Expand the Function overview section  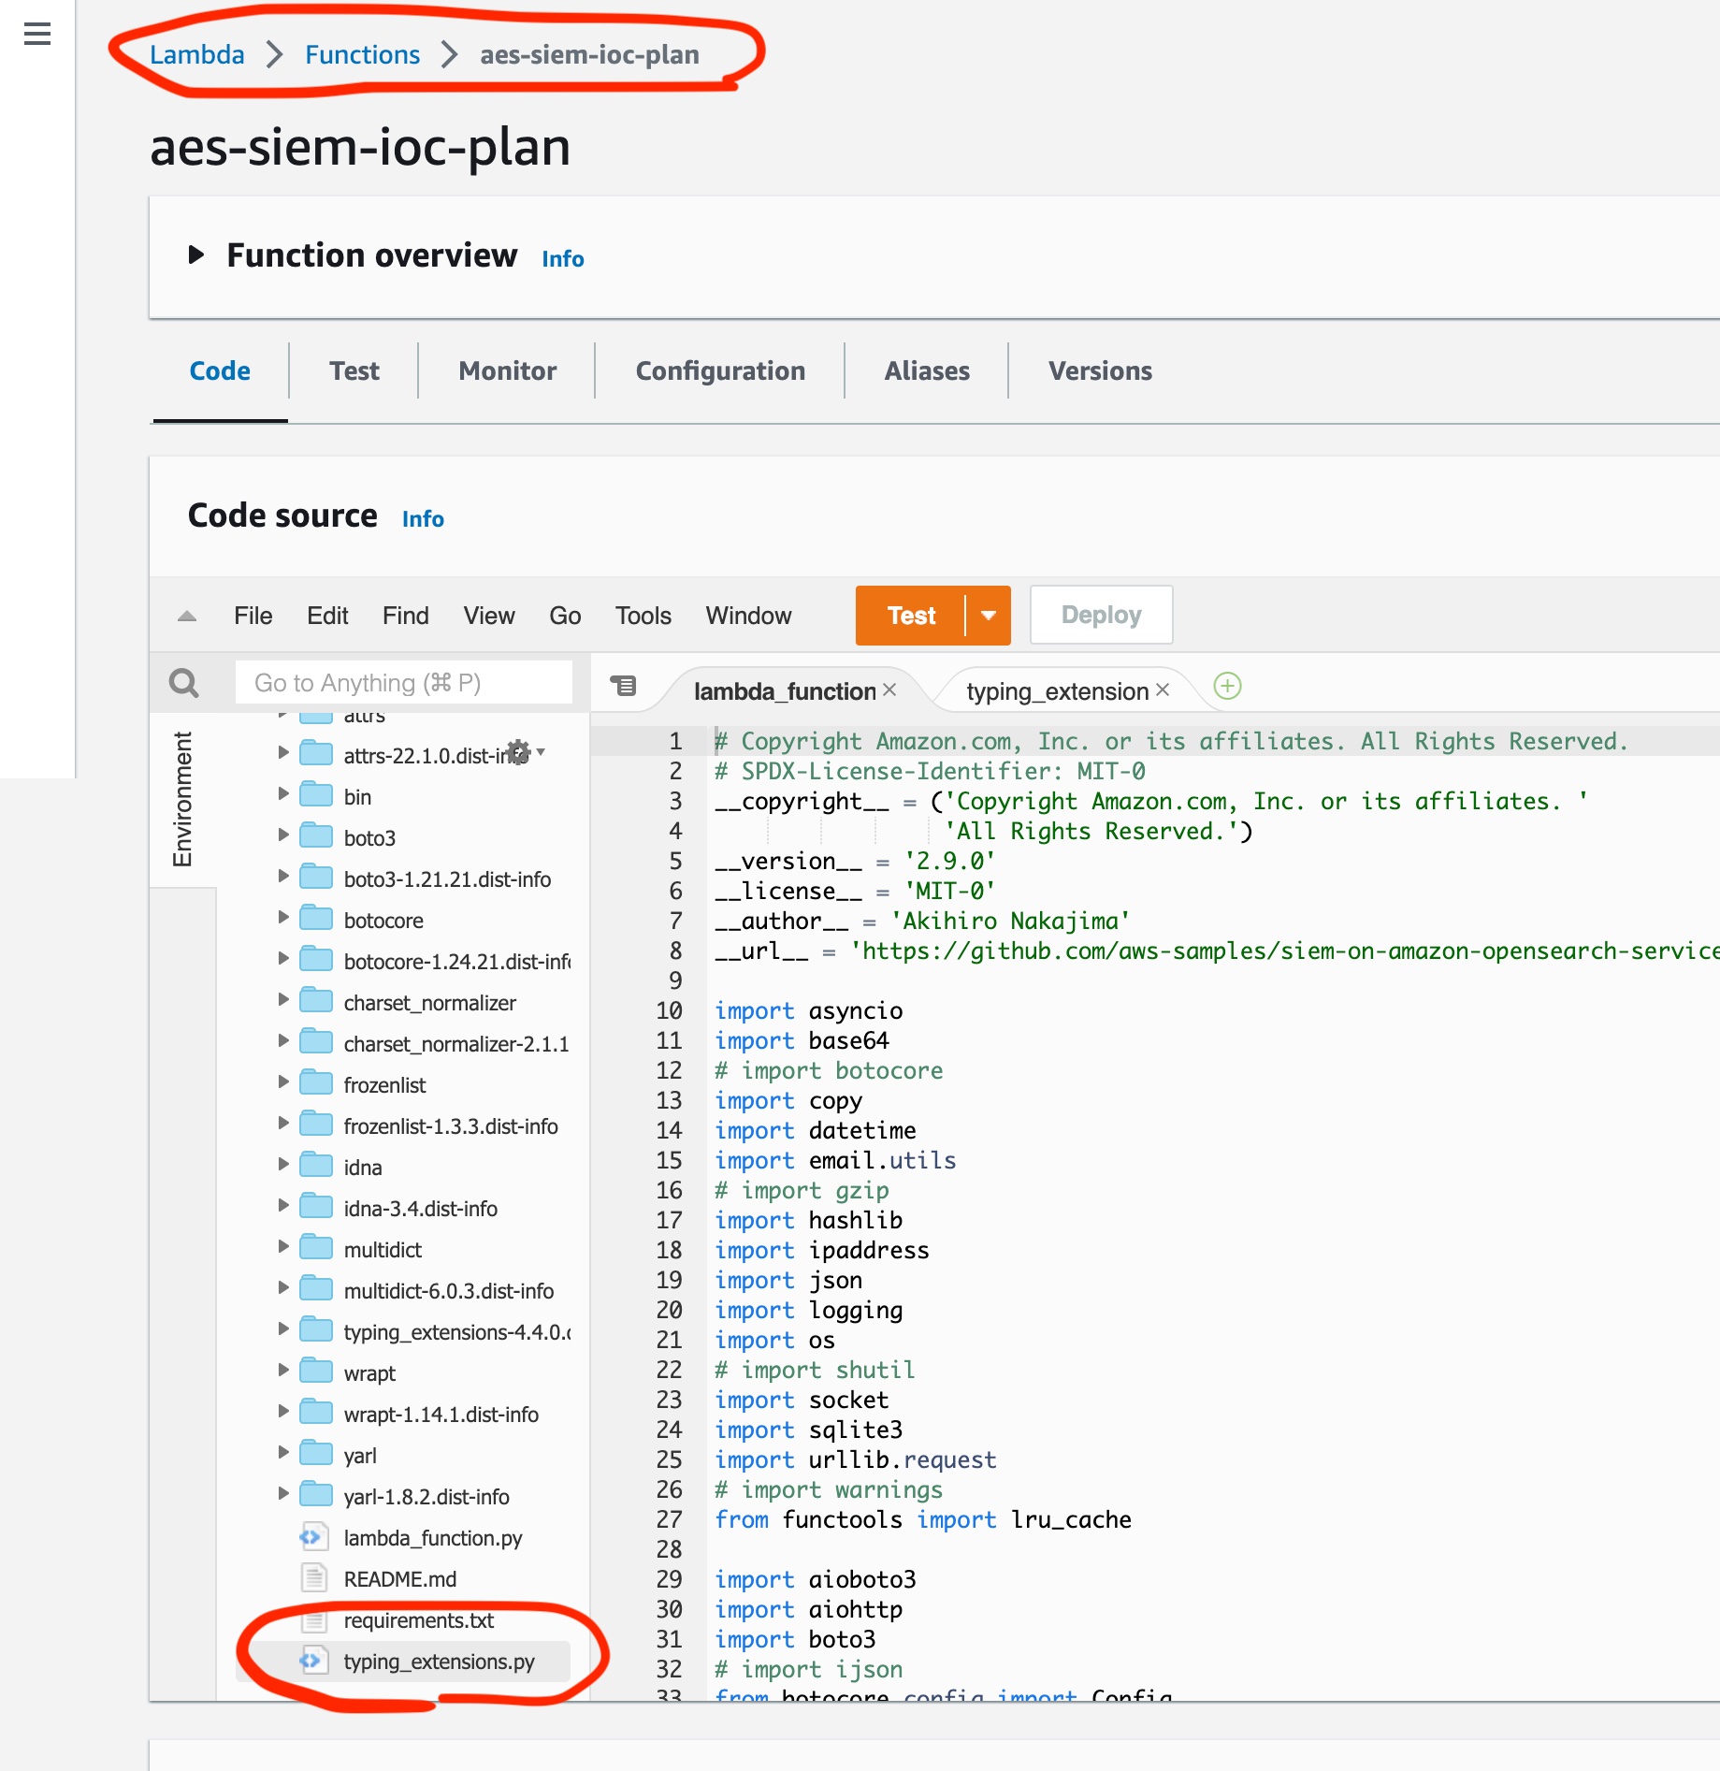click(x=198, y=254)
